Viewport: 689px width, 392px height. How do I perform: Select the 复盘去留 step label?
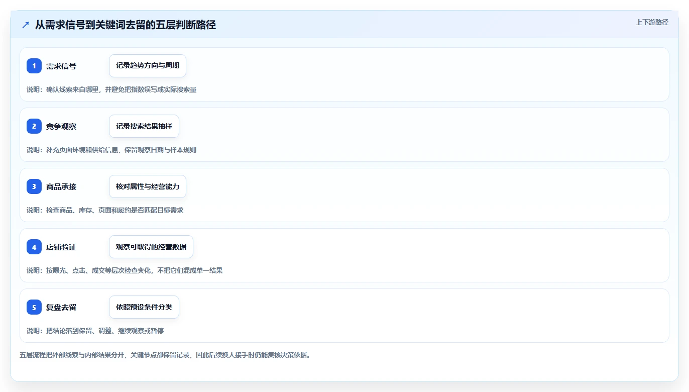click(x=61, y=308)
